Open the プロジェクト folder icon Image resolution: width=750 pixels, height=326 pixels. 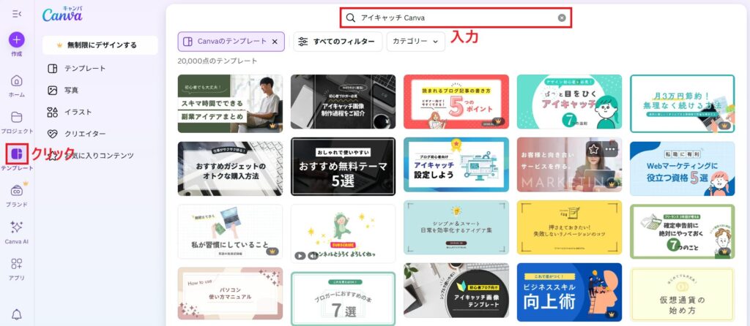pyautogui.click(x=17, y=117)
